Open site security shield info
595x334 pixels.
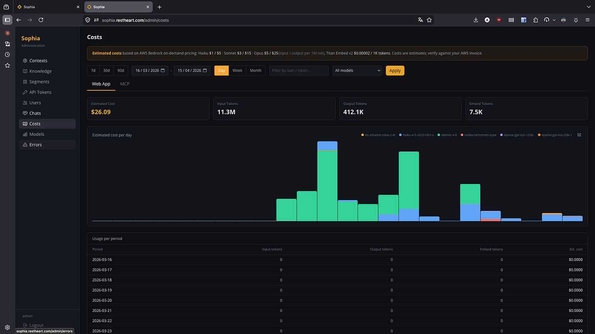[x=88, y=20]
